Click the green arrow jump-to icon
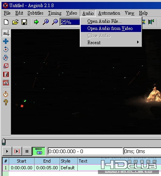 coord(36,22)
